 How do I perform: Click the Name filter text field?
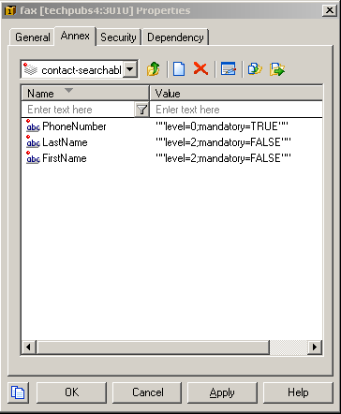(78, 110)
